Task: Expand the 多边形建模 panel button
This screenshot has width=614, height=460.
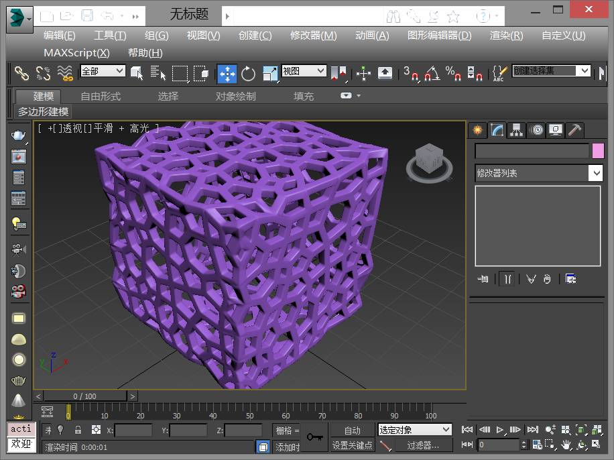Action: [43, 112]
